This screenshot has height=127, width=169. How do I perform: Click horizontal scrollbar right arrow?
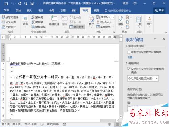[117, 120]
